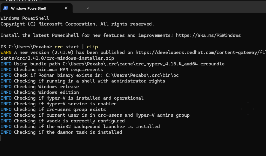The width and height of the screenshot is (266, 156).
Task: Click 'crc-users group exists' line
Action: [x=53, y=109]
